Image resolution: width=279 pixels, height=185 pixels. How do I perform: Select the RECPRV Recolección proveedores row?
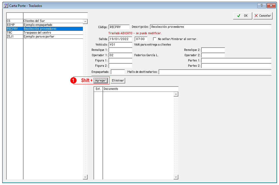tap(45, 29)
